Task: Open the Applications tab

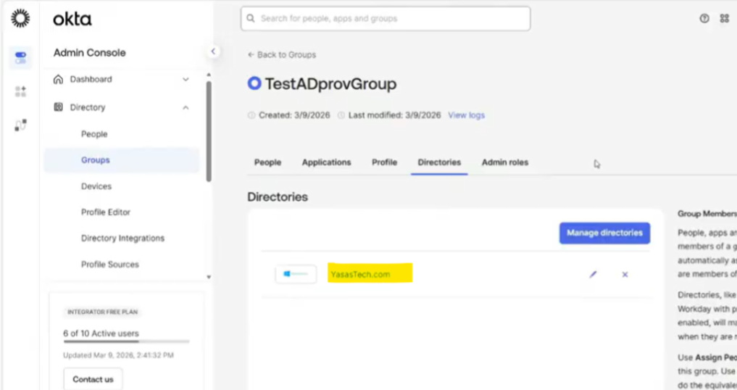Action: [x=326, y=162]
